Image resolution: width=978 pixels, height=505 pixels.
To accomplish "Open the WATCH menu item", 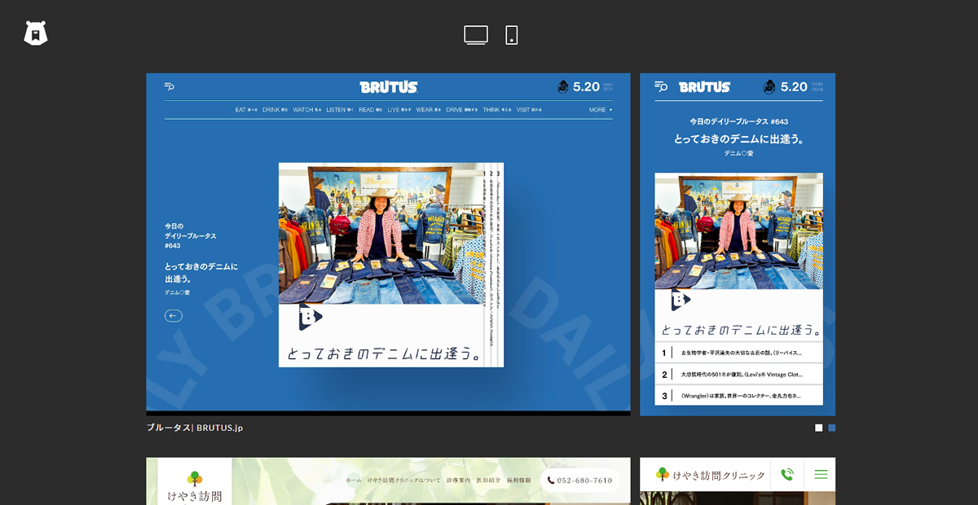I will coord(307,110).
